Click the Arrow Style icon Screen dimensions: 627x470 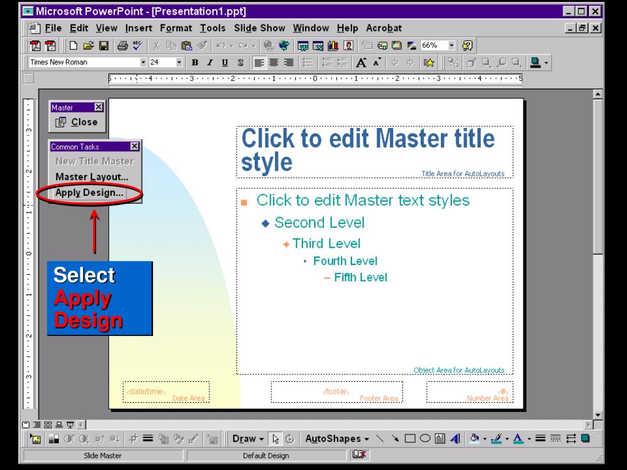coord(571,439)
